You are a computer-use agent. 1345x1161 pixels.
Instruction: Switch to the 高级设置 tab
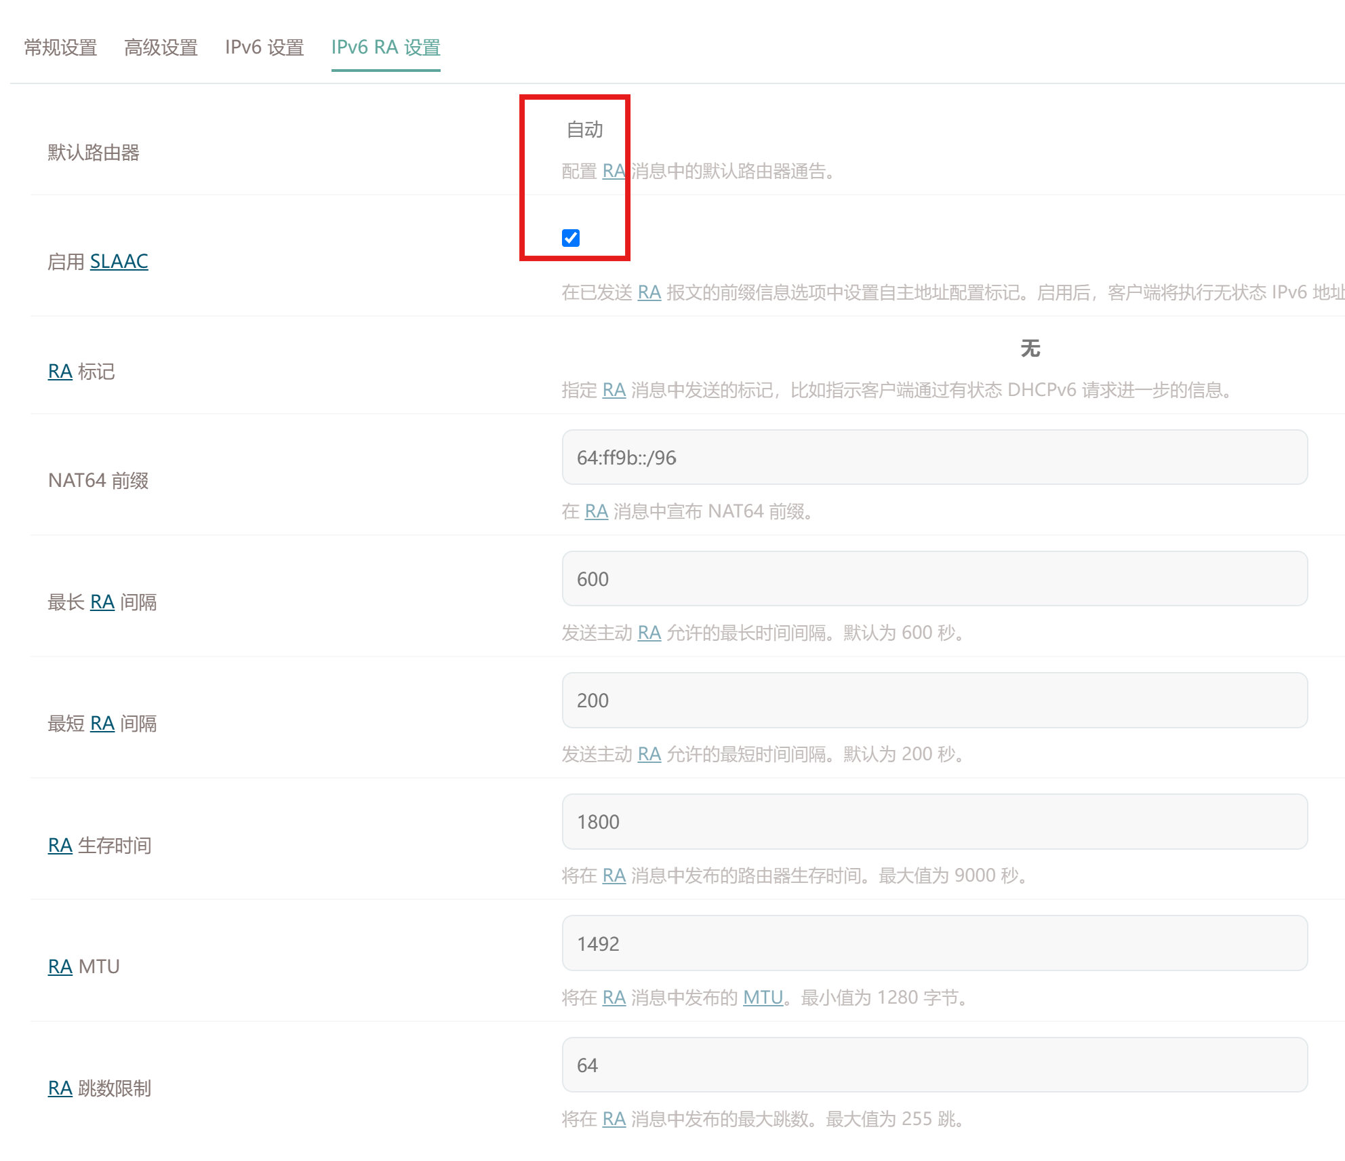click(x=161, y=47)
